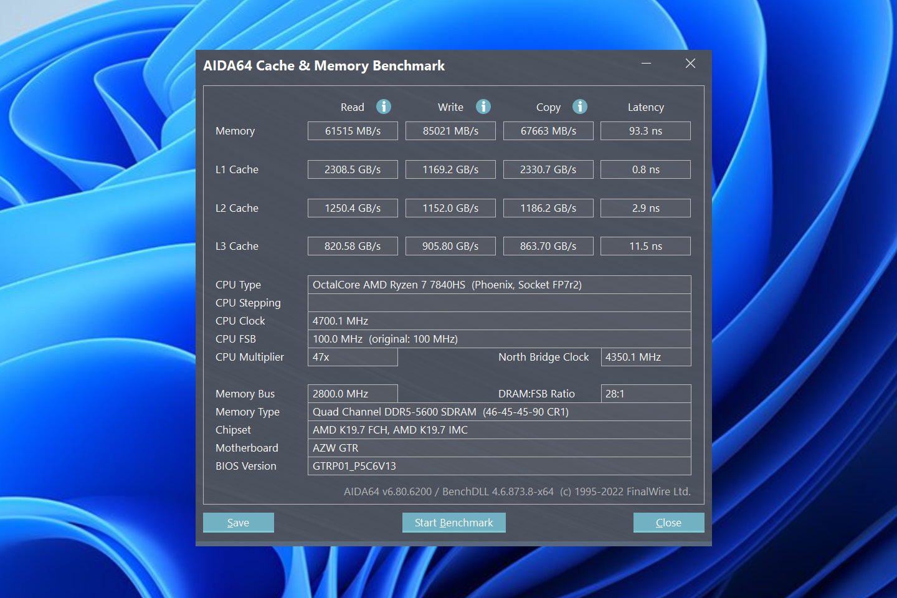Click the Copy info icon

coord(580,107)
